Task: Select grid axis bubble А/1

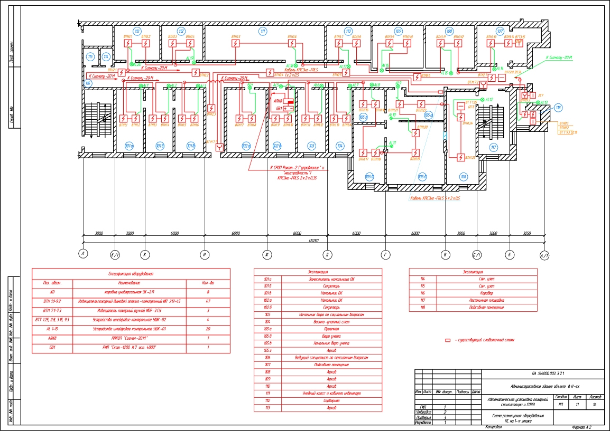Action: [544, 255]
